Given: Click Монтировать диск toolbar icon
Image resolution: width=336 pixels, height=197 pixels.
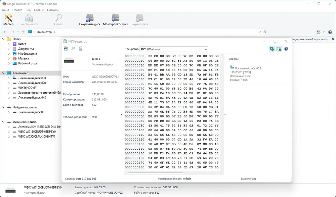Looking at the screenshot, I should (x=115, y=20).
